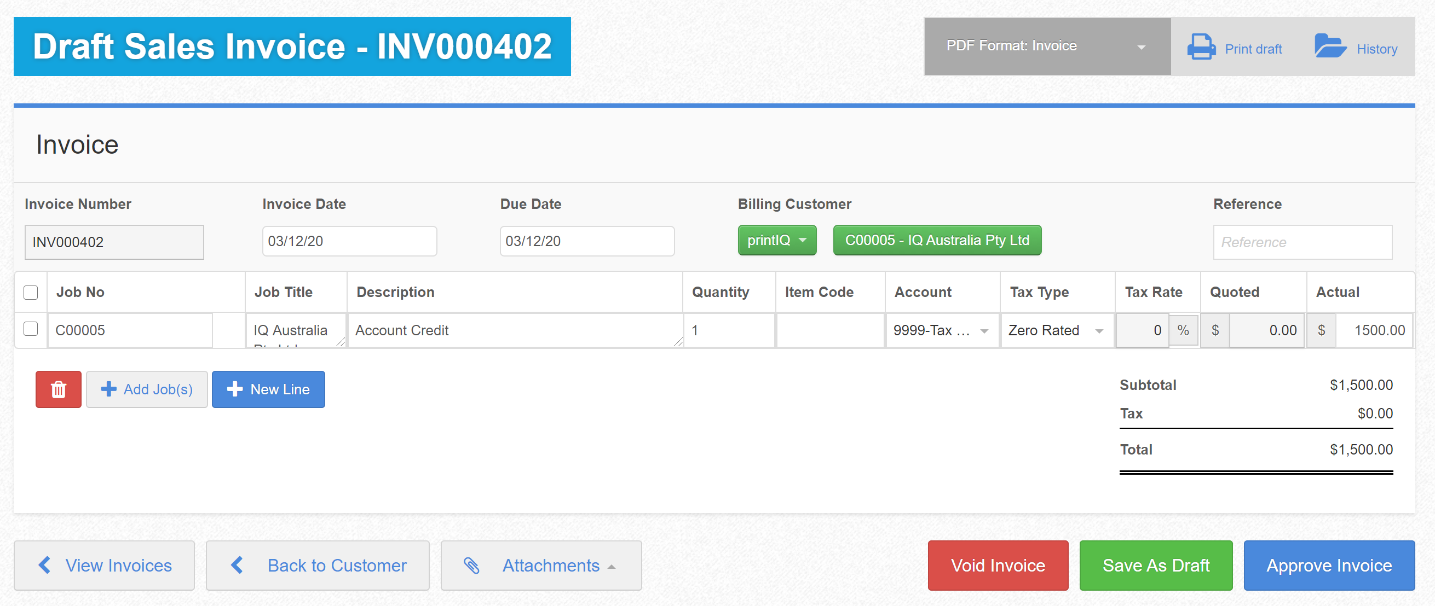
Task: Click the red trash delete button
Action: coord(59,389)
